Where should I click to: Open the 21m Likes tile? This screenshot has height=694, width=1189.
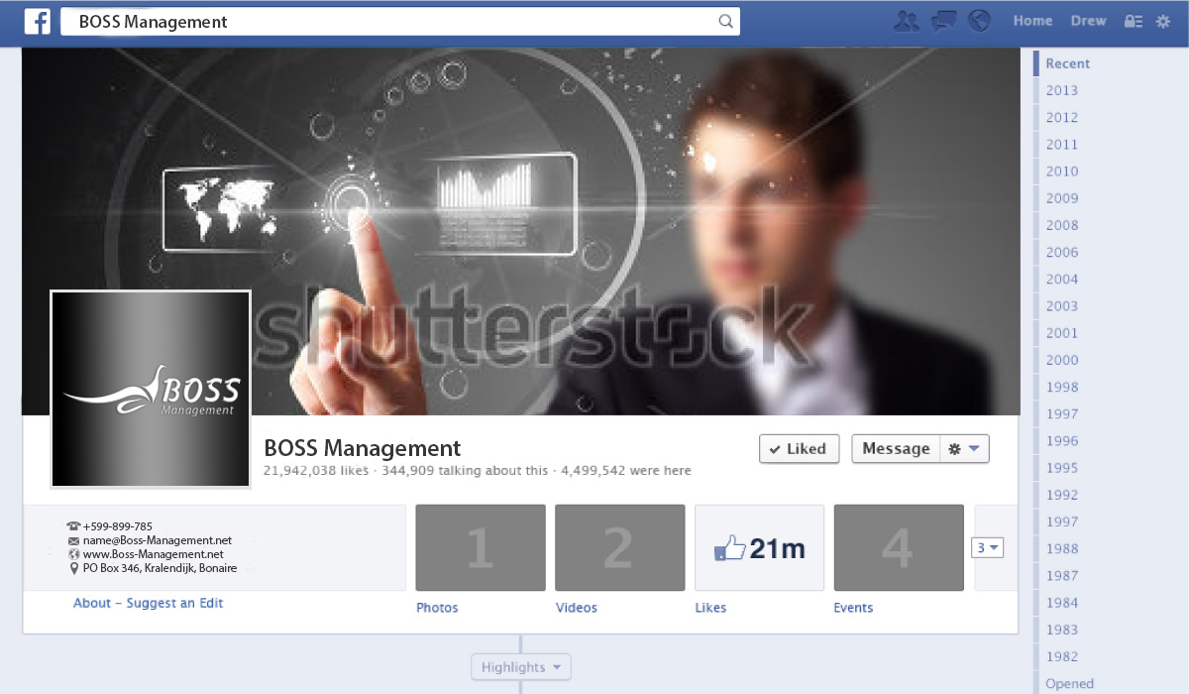coord(760,547)
